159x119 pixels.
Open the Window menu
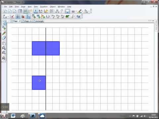coord(61,7)
